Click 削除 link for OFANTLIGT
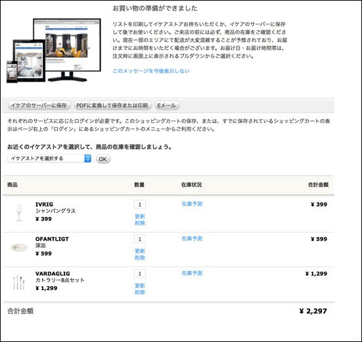This screenshot has height=342, width=362. pyautogui.click(x=140, y=258)
